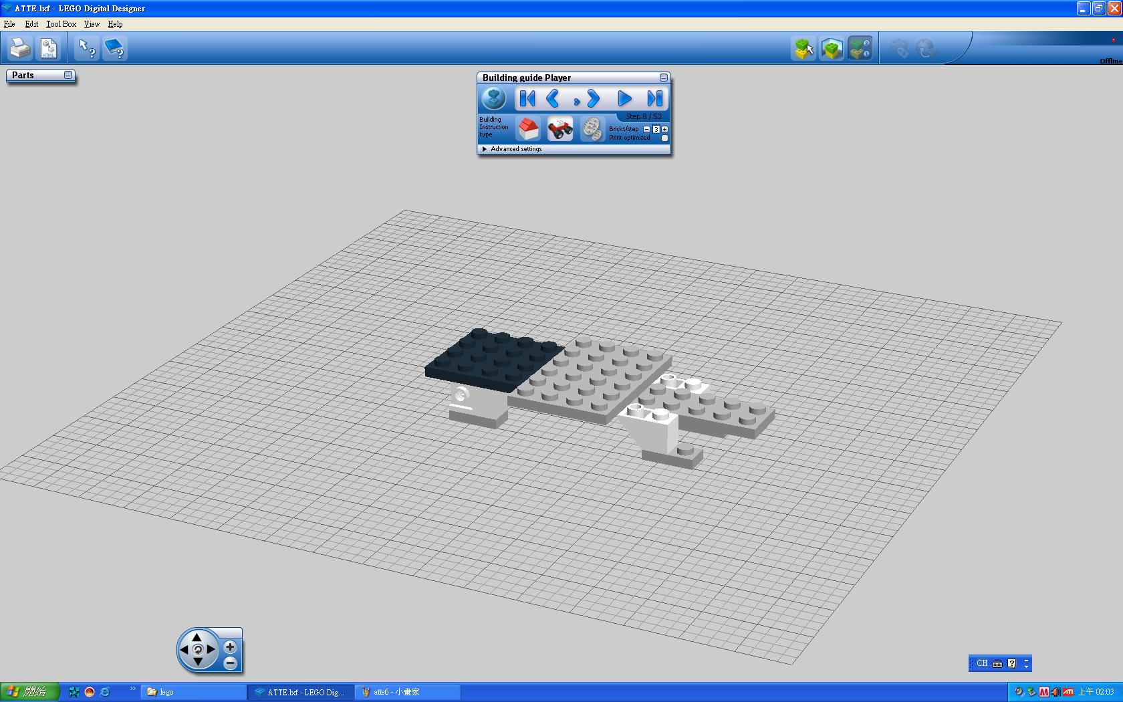The width and height of the screenshot is (1123, 702).
Task: Rotate camera view up
Action: [197, 637]
